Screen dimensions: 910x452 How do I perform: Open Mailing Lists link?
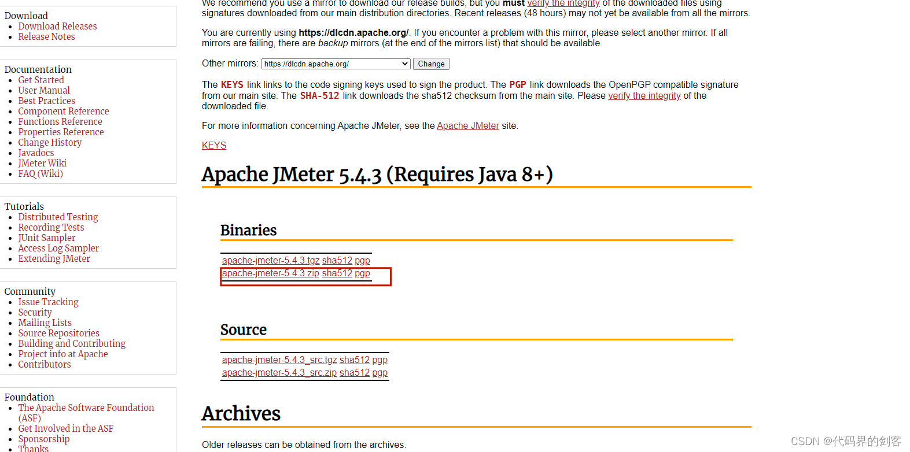point(45,323)
